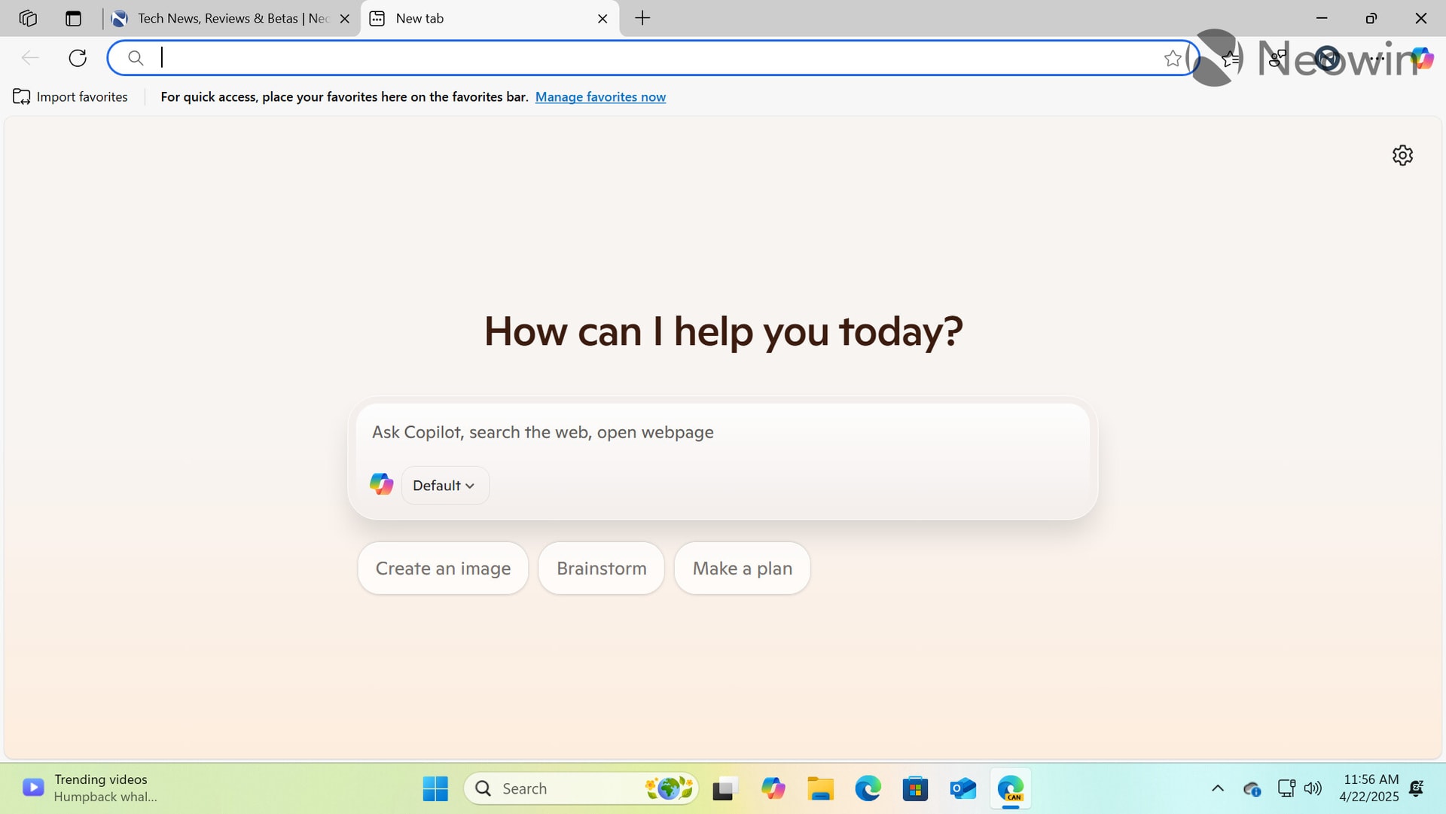This screenshot has width=1446, height=814.
Task: Open the Copilot sidebar icon
Action: tap(1422, 58)
